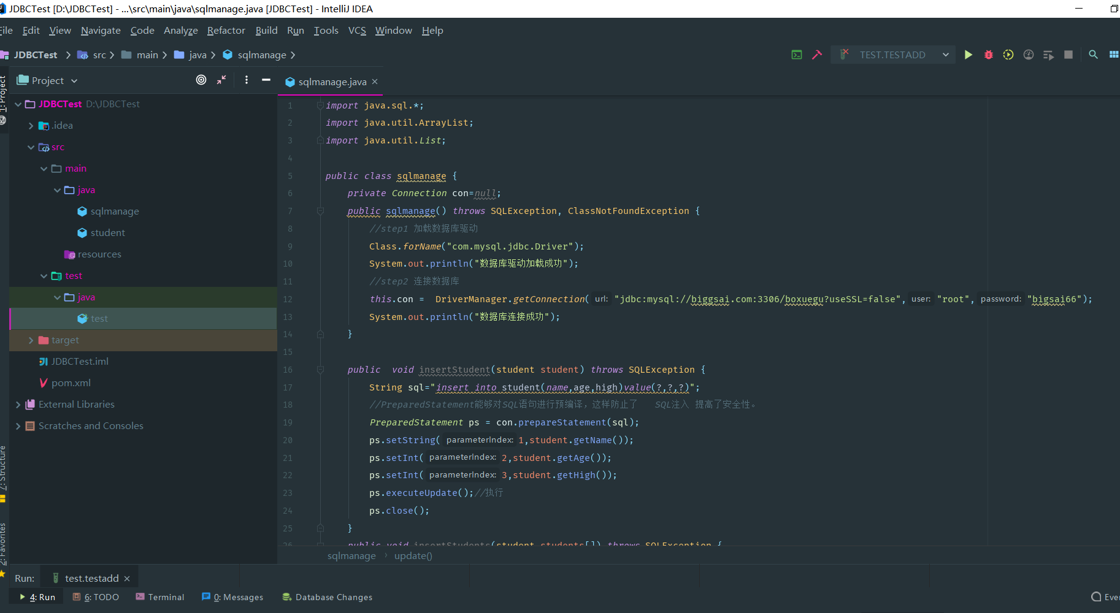This screenshot has width=1120, height=613.
Task: Open Search Everywhere magnifier icon
Action: (1093, 55)
